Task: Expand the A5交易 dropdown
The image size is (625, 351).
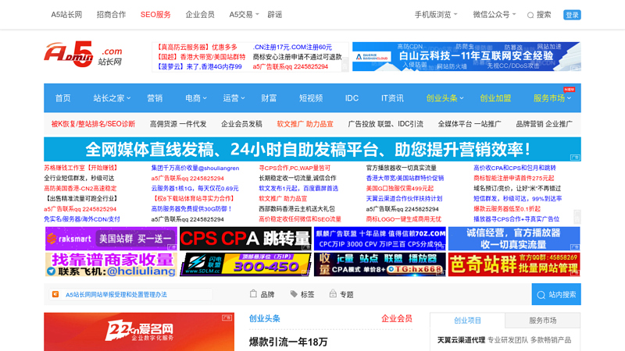Action: pos(244,15)
